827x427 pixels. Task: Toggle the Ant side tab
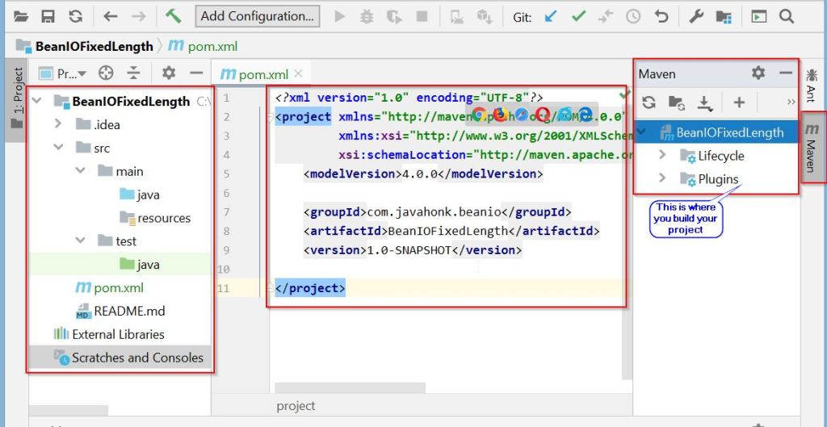click(x=811, y=86)
